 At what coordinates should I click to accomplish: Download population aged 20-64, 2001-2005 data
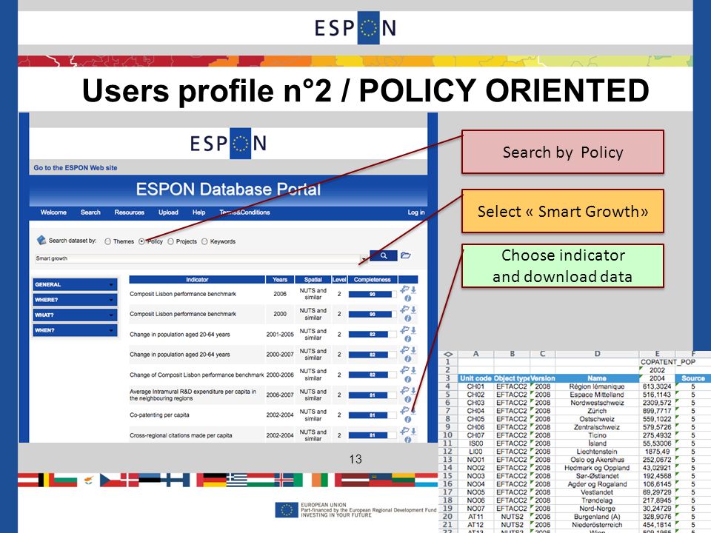point(413,330)
